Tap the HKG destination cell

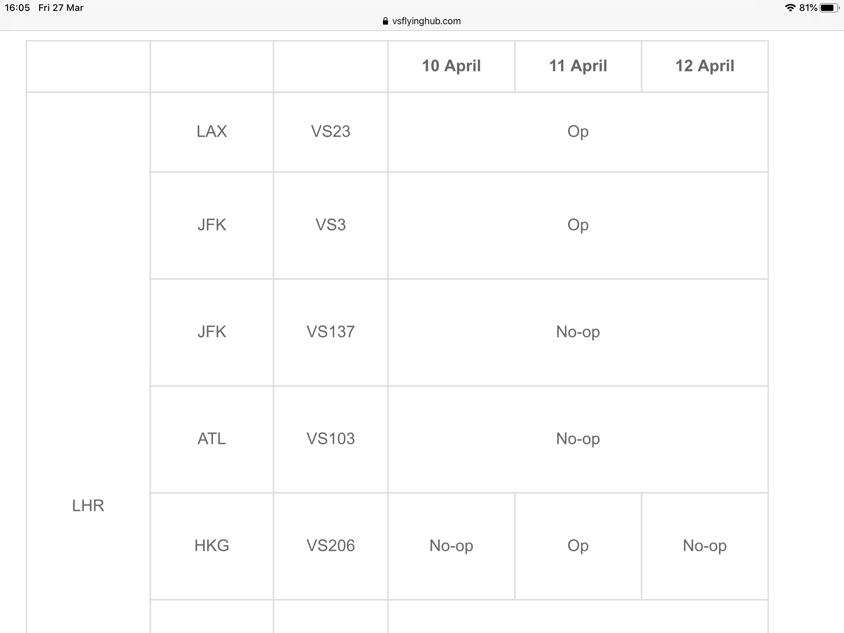[x=212, y=546]
